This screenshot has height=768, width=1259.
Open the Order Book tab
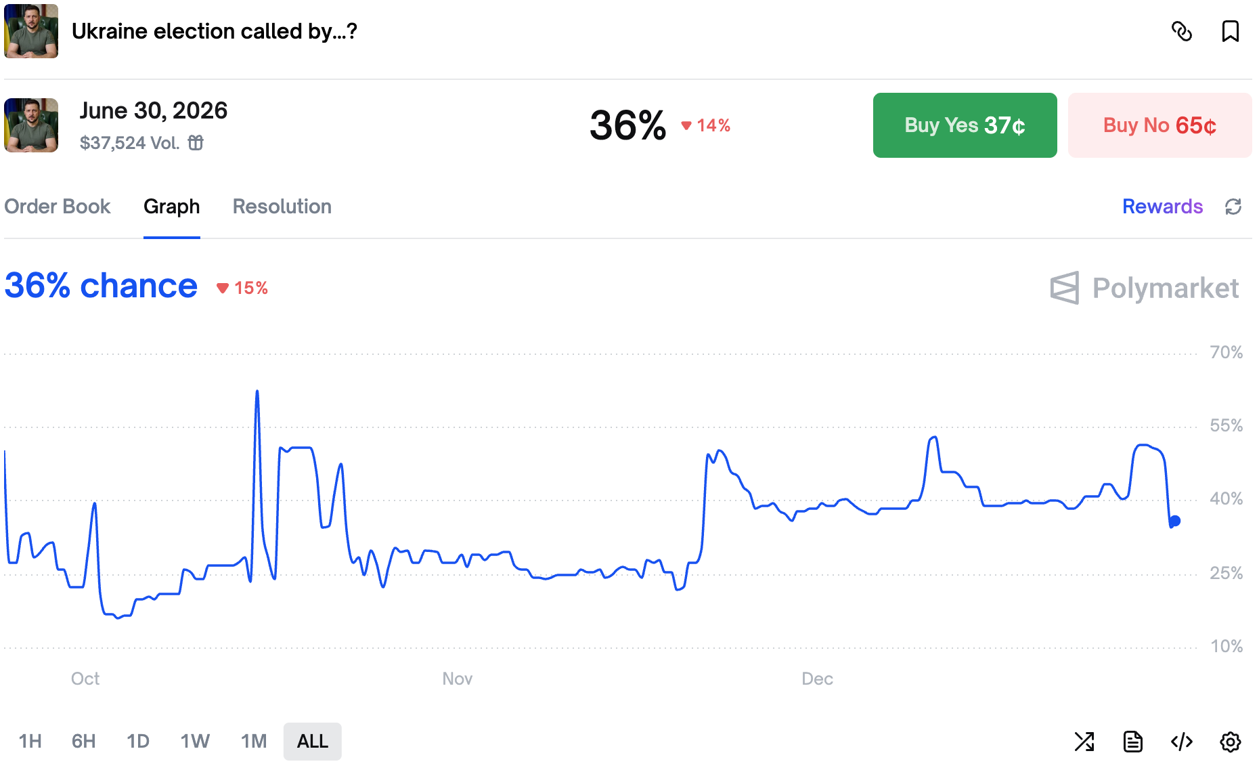click(58, 207)
